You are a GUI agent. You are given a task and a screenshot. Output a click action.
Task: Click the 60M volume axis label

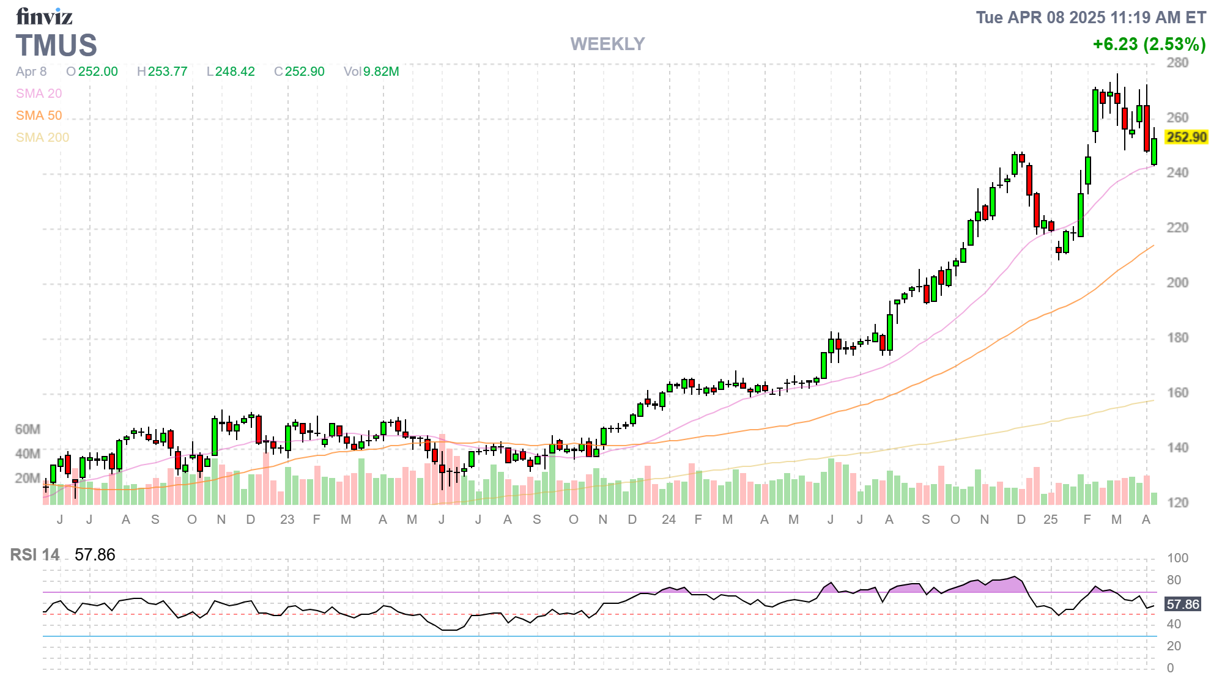pyautogui.click(x=28, y=429)
